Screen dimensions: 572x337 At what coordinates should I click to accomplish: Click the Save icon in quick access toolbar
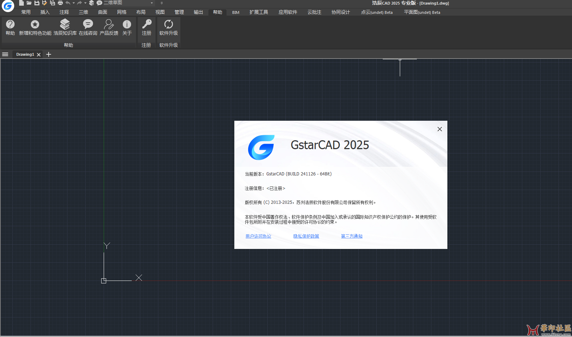[x=37, y=3]
